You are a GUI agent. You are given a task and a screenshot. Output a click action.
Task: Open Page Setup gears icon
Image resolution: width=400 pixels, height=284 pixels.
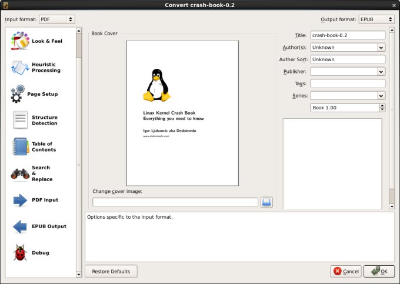(x=18, y=94)
